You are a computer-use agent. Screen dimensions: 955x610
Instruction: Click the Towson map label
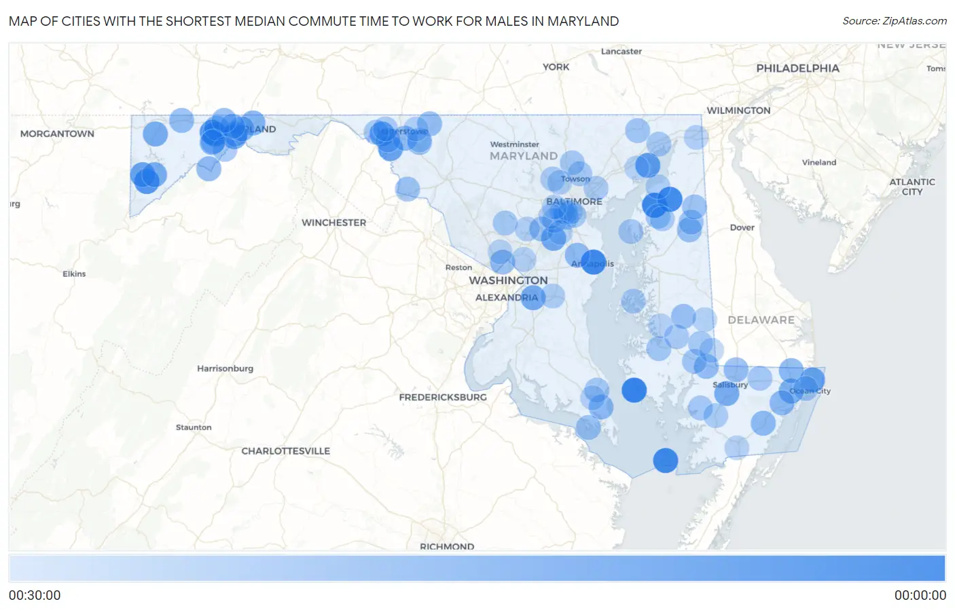(x=575, y=179)
